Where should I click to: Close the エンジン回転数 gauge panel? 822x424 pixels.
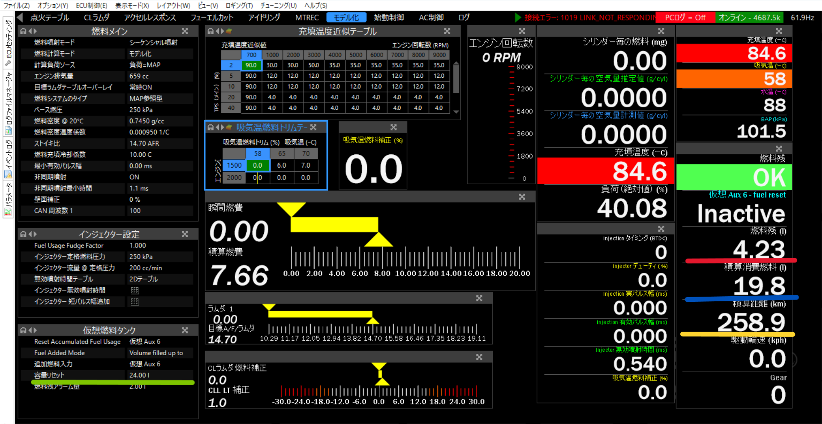point(522,31)
